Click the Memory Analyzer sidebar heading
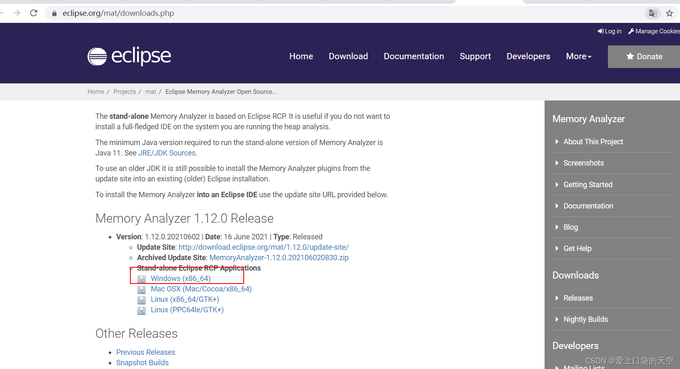Screen dimensions: 680x369 tap(588, 119)
